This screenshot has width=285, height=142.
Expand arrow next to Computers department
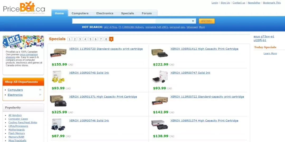coord(40,90)
